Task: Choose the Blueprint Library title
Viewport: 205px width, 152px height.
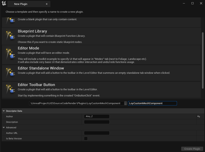Action: tap(32, 31)
